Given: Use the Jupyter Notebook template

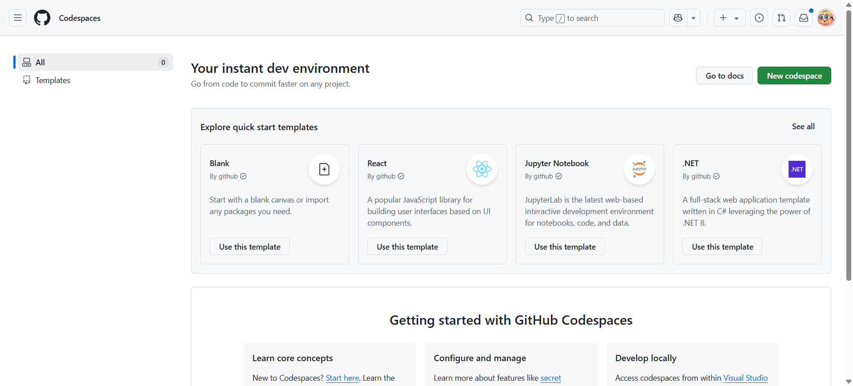Looking at the screenshot, I should click(565, 247).
